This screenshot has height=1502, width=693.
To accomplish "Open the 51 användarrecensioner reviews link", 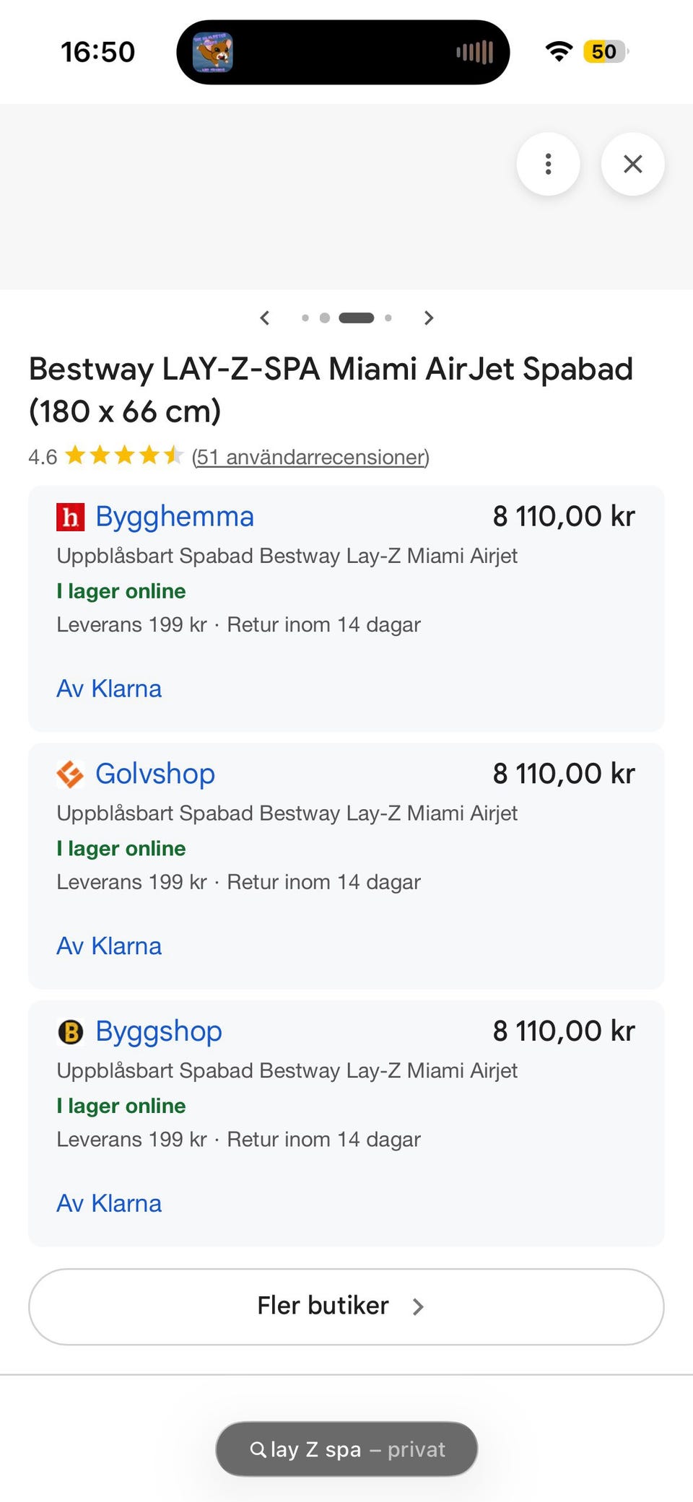I will pyautogui.click(x=310, y=457).
